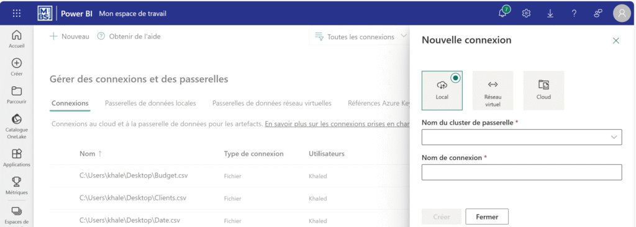The height and width of the screenshot is (227, 636).
Task: Switch to the Connexions tab
Action: point(70,104)
